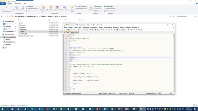Click the Explorer search field
The width and height of the screenshot is (198, 111).
[x=186, y=16]
